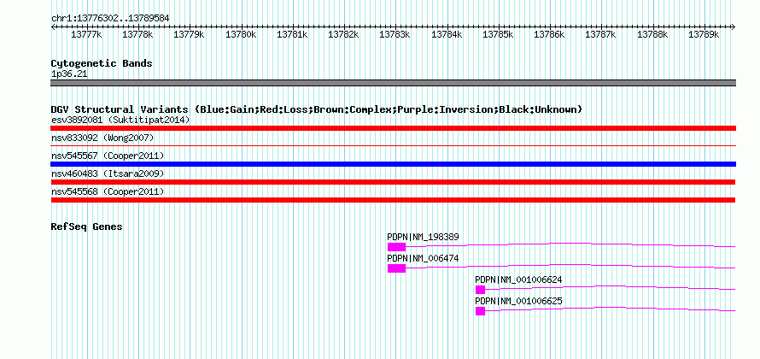Viewport: 760px width, 359px height.
Task: Open the nsv545567 (Cooper2011) variant label
Action: tap(108, 156)
